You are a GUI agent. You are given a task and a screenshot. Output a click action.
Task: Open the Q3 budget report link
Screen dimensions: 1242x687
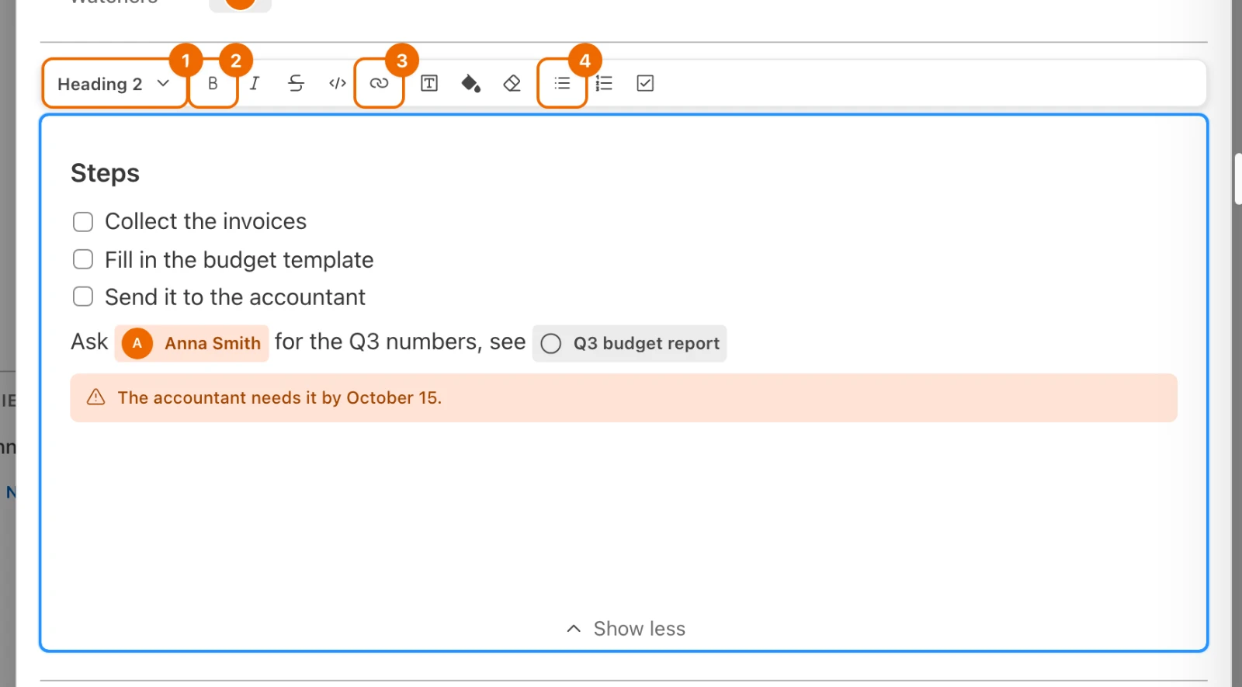pos(630,343)
